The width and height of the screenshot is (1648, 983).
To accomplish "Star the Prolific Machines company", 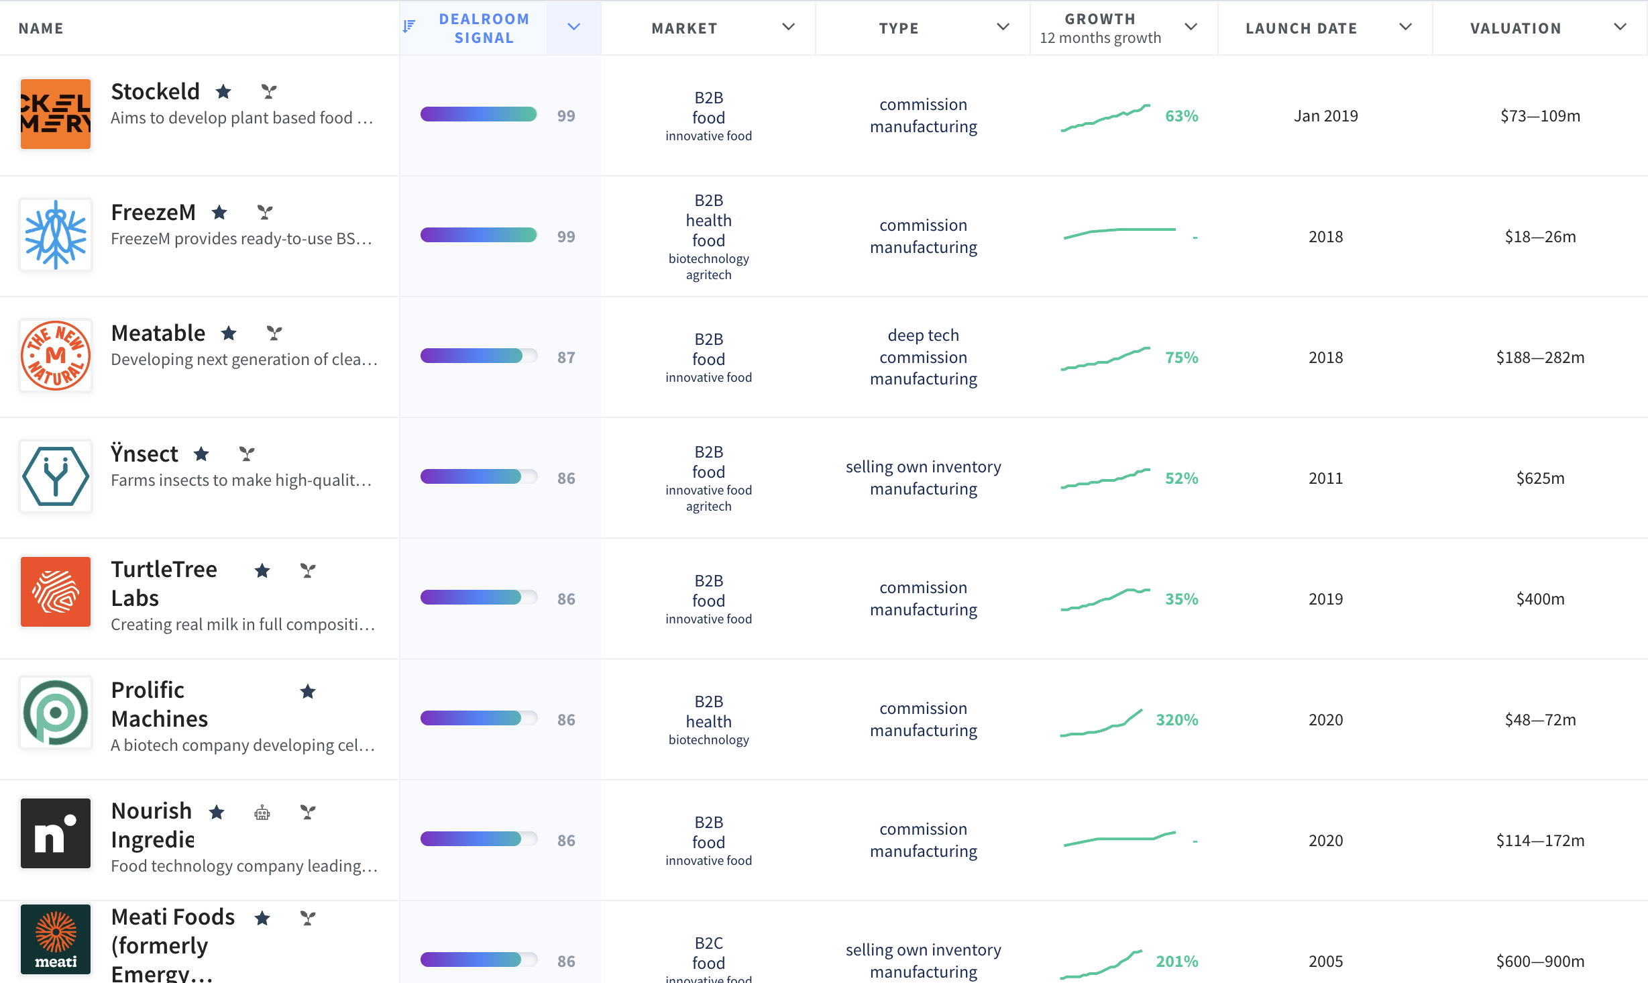I will (x=308, y=691).
